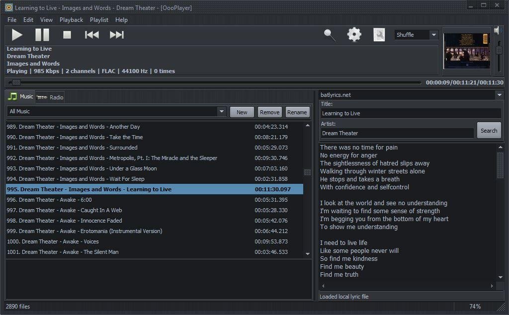Skip to the previous track
The image size is (509, 315).
coord(92,35)
